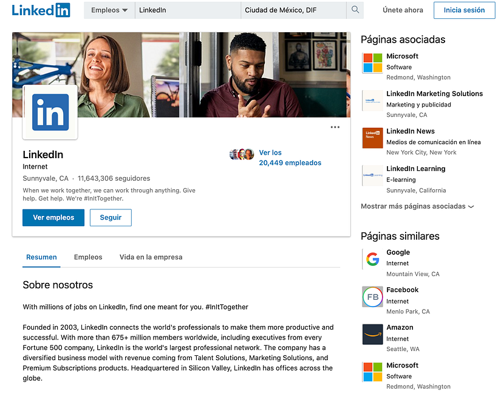
Task: Click the Microsoft logo under Páginas asociadas
Action: click(x=372, y=63)
